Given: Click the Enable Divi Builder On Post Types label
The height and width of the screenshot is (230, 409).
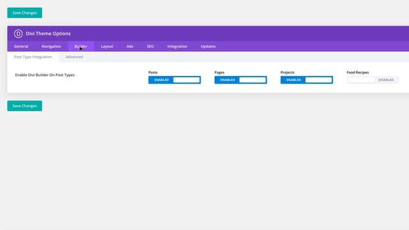Looking at the screenshot, I should click(45, 75).
